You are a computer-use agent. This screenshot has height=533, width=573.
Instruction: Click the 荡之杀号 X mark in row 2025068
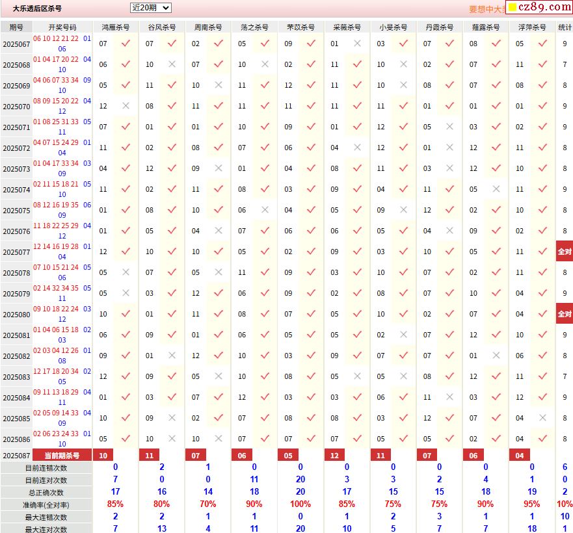[265, 64]
